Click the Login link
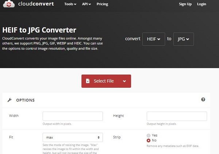 [201, 4]
